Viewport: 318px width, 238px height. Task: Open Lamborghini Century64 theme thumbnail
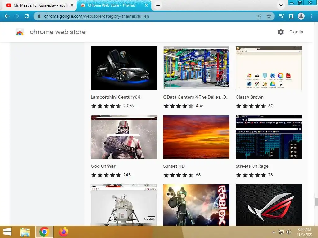[124, 68]
